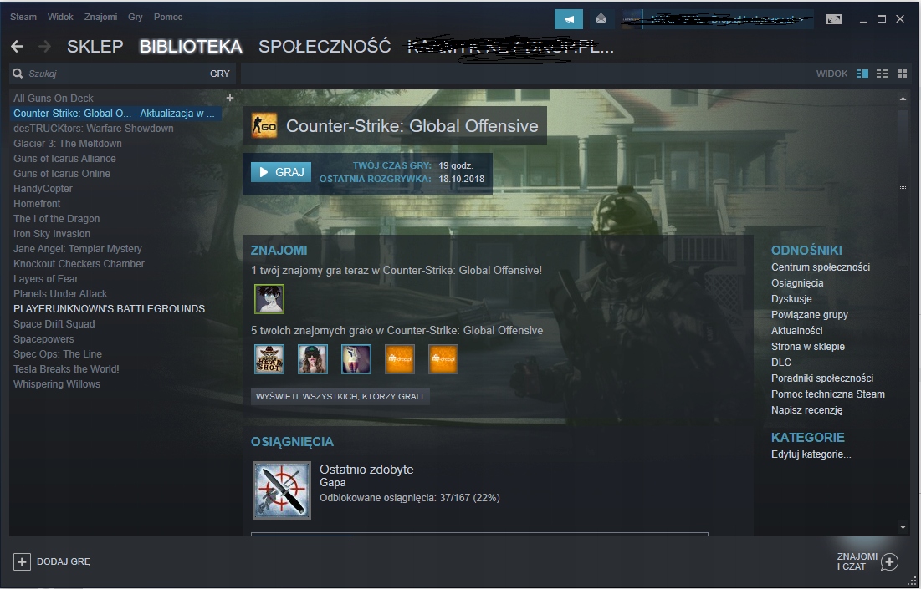The height and width of the screenshot is (589, 921).
Task: Select PLAYERUNKNOWN'S BATTLEGROUNDS
Action: pyautogui.click(x=110, y=308)
